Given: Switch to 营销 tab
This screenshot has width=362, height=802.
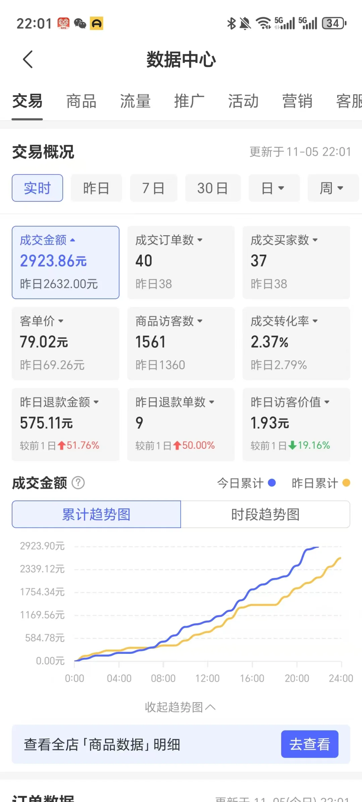Looking at the screenshot, I should (x=297, y=101).
